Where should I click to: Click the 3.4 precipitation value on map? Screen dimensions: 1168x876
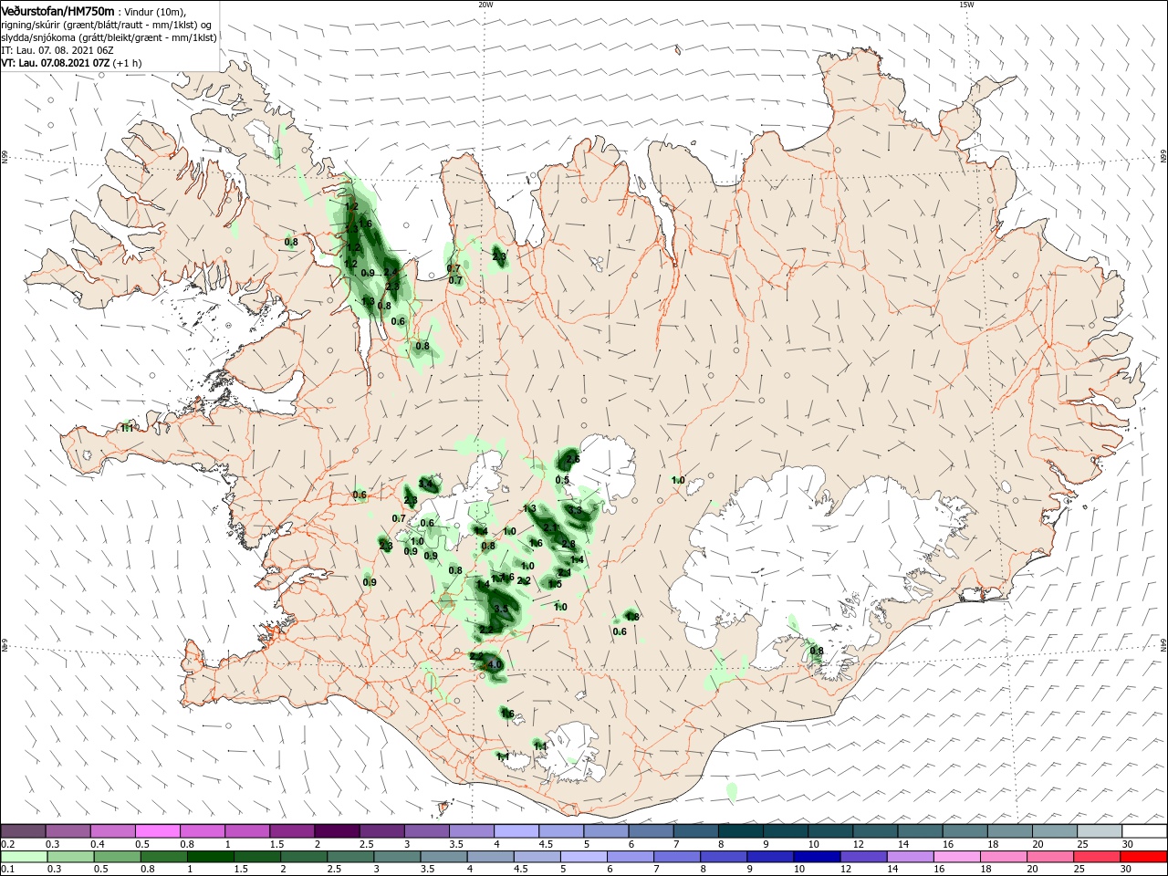(425, 484)
